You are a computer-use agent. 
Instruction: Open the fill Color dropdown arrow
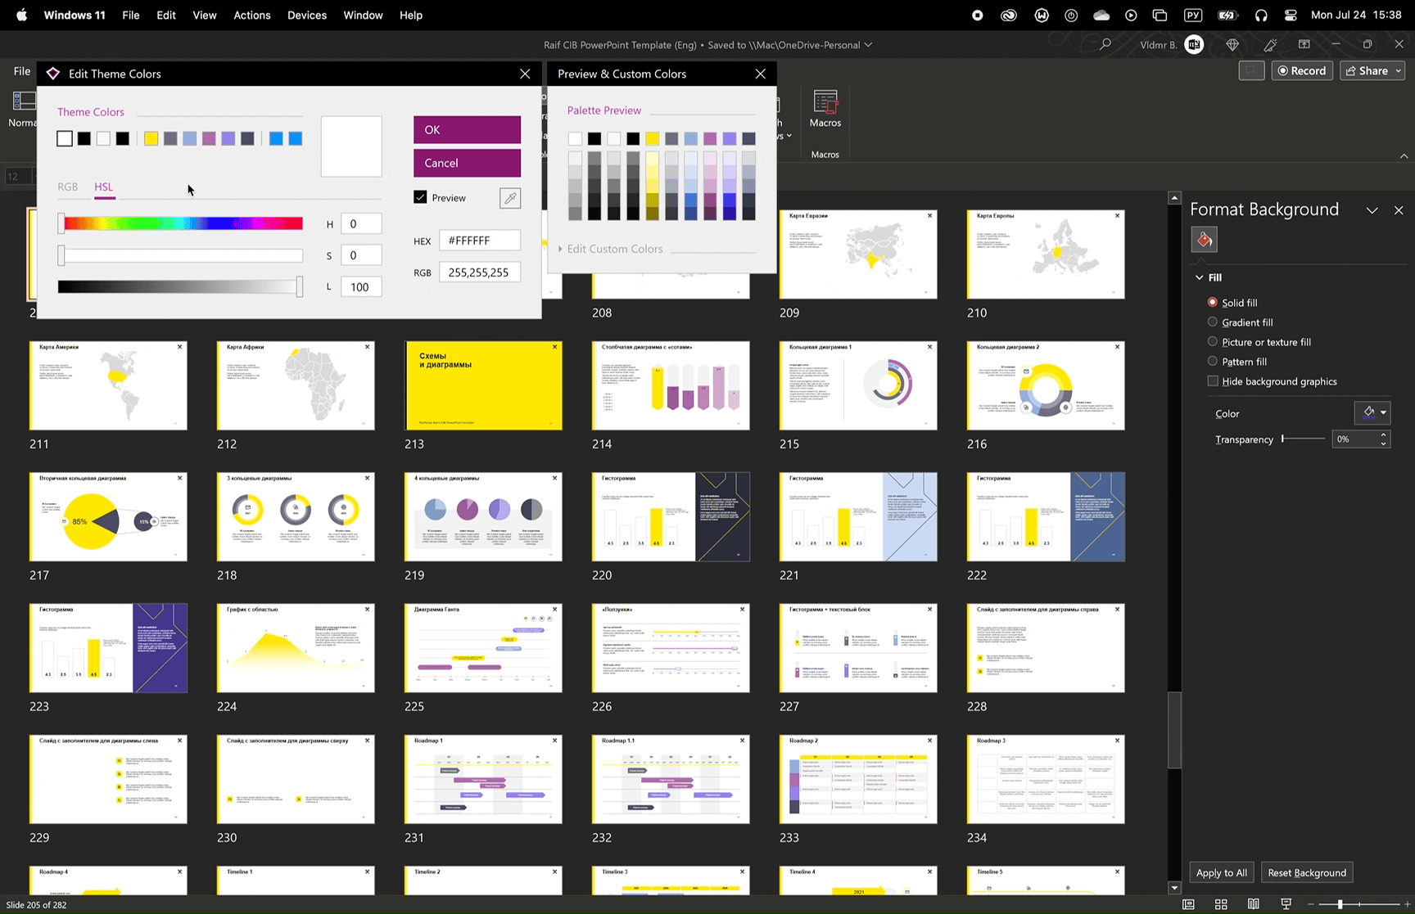[1384, 412]
